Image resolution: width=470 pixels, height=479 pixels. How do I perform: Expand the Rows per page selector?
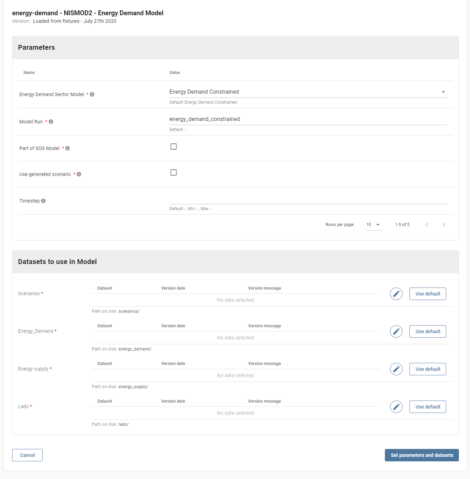coord(373,224)
